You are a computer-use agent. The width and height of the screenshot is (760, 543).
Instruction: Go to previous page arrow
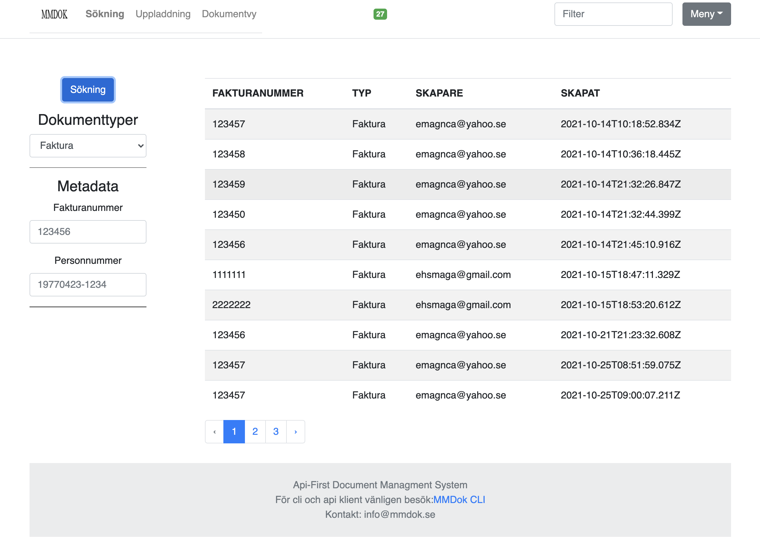[214, 432]
